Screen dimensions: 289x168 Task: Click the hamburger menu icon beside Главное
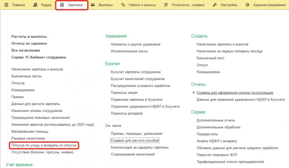click(6, 5)
